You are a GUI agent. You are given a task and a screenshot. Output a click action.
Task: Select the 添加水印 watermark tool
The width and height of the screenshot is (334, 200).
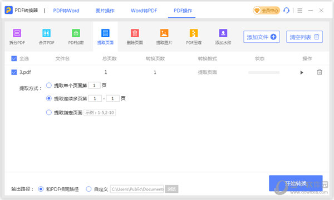click(x=223, y=37)
